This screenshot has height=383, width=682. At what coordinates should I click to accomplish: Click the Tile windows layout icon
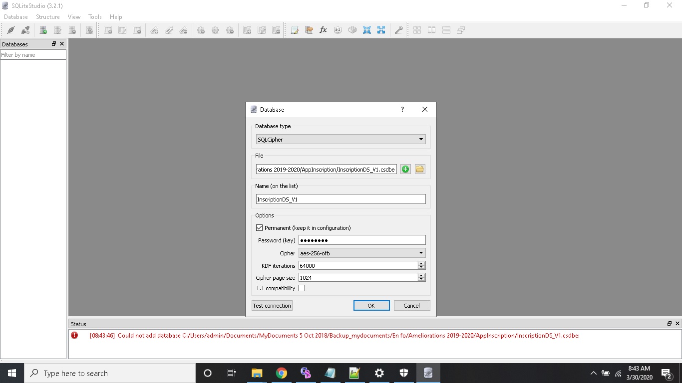click(x=417, y=30)
